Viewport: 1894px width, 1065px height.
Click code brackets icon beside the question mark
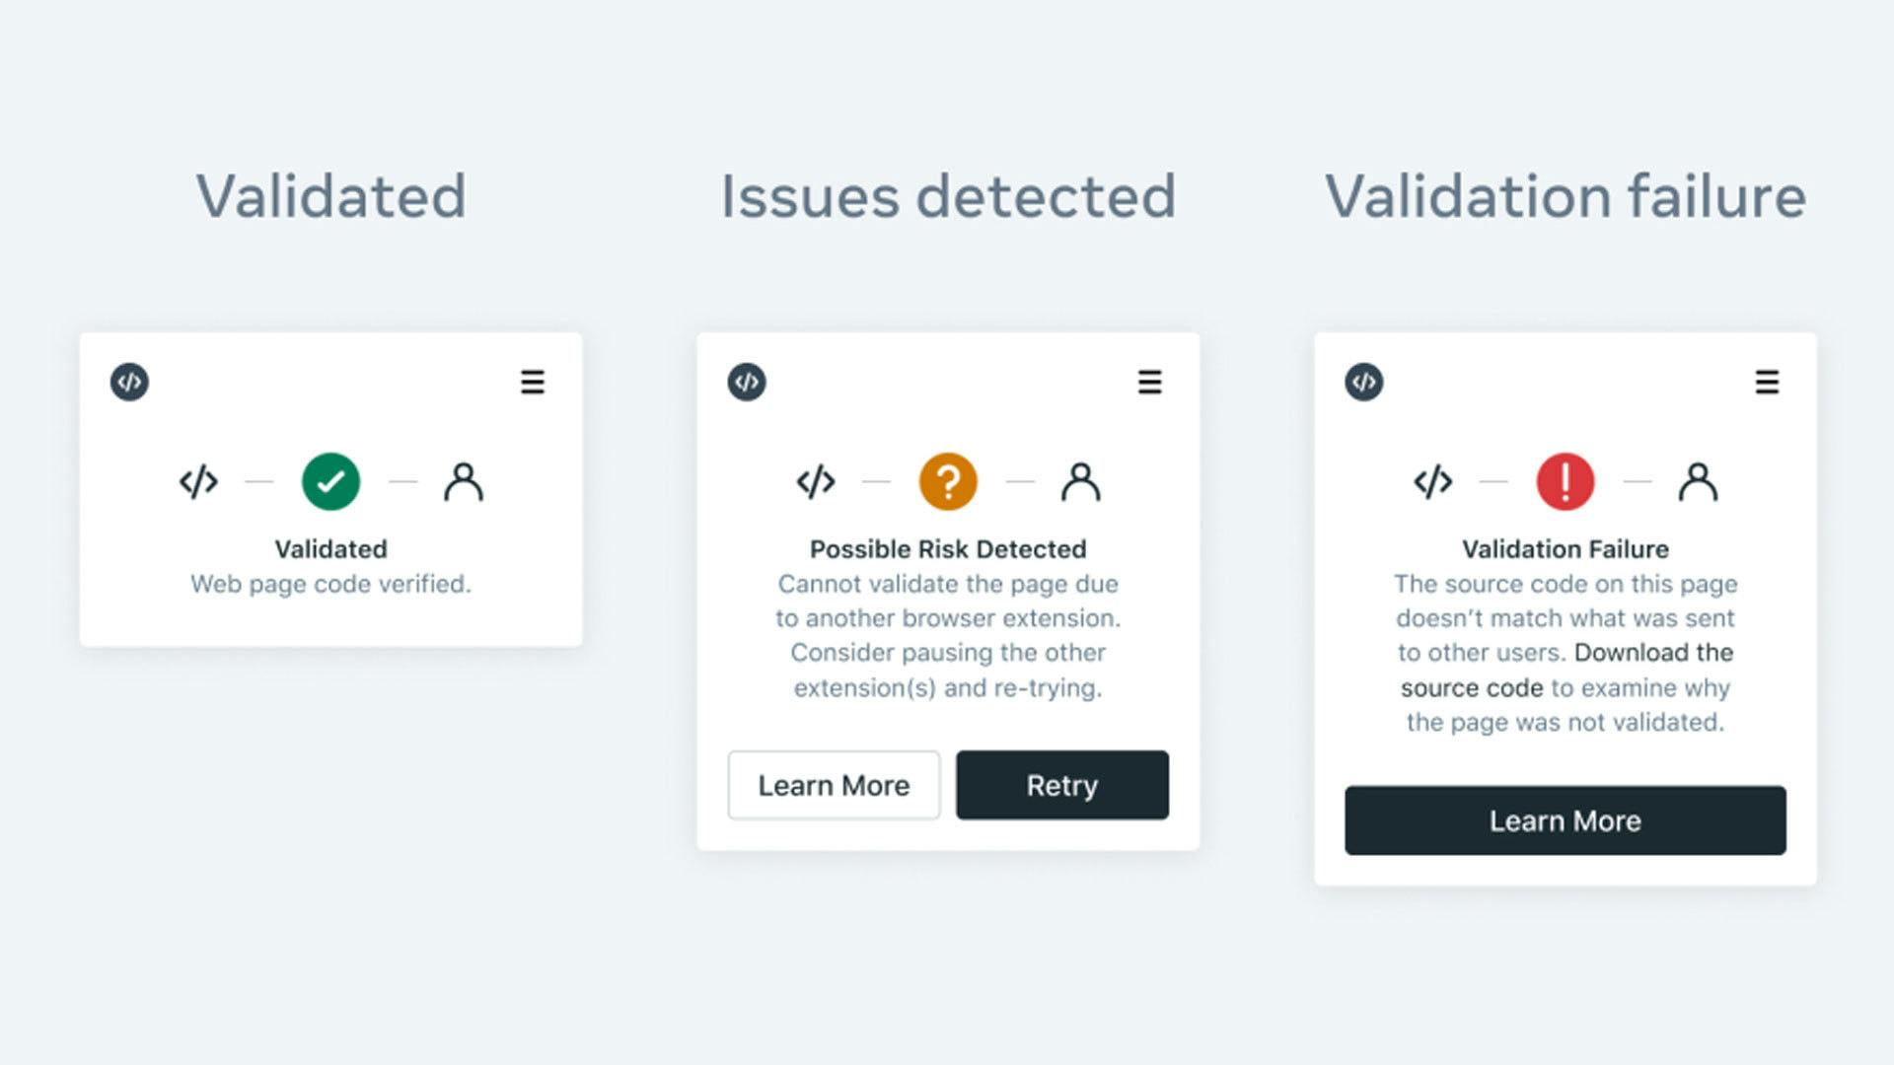coord(816,481)
